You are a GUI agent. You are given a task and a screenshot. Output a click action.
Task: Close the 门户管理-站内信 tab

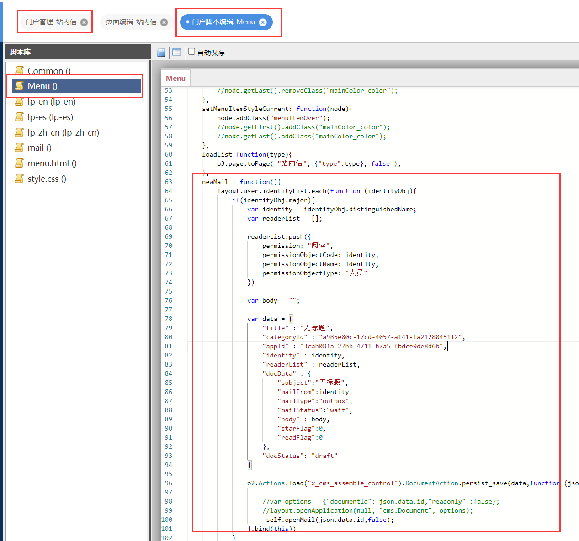pos(84,22)
